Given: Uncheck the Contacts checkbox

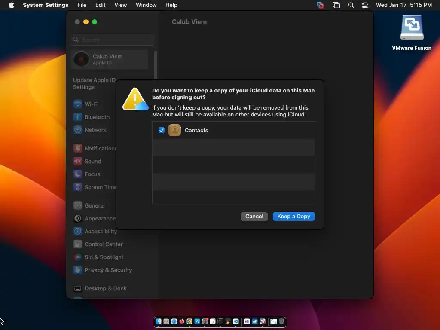Looking at the screenshot, I should pos(162,130).
